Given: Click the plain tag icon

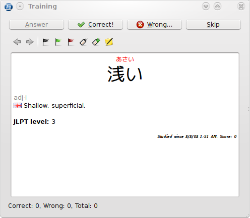Looking at the screenshot, I should coord(83,42).
